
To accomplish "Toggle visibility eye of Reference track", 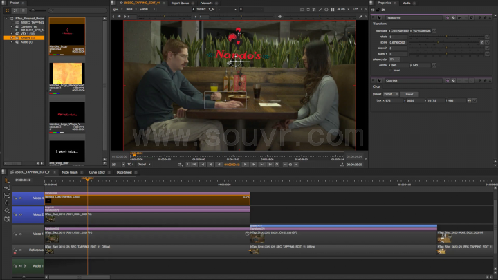I will click(21, 250).
